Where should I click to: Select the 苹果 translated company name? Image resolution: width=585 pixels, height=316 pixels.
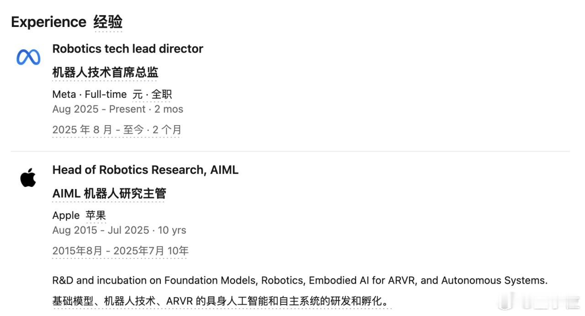click(x=96, y=215)
